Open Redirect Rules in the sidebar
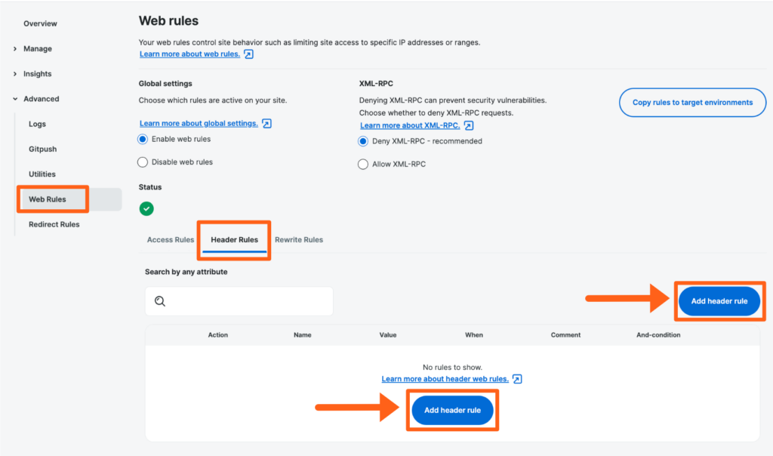Screen dimensions: 773x456 point(54,224)
